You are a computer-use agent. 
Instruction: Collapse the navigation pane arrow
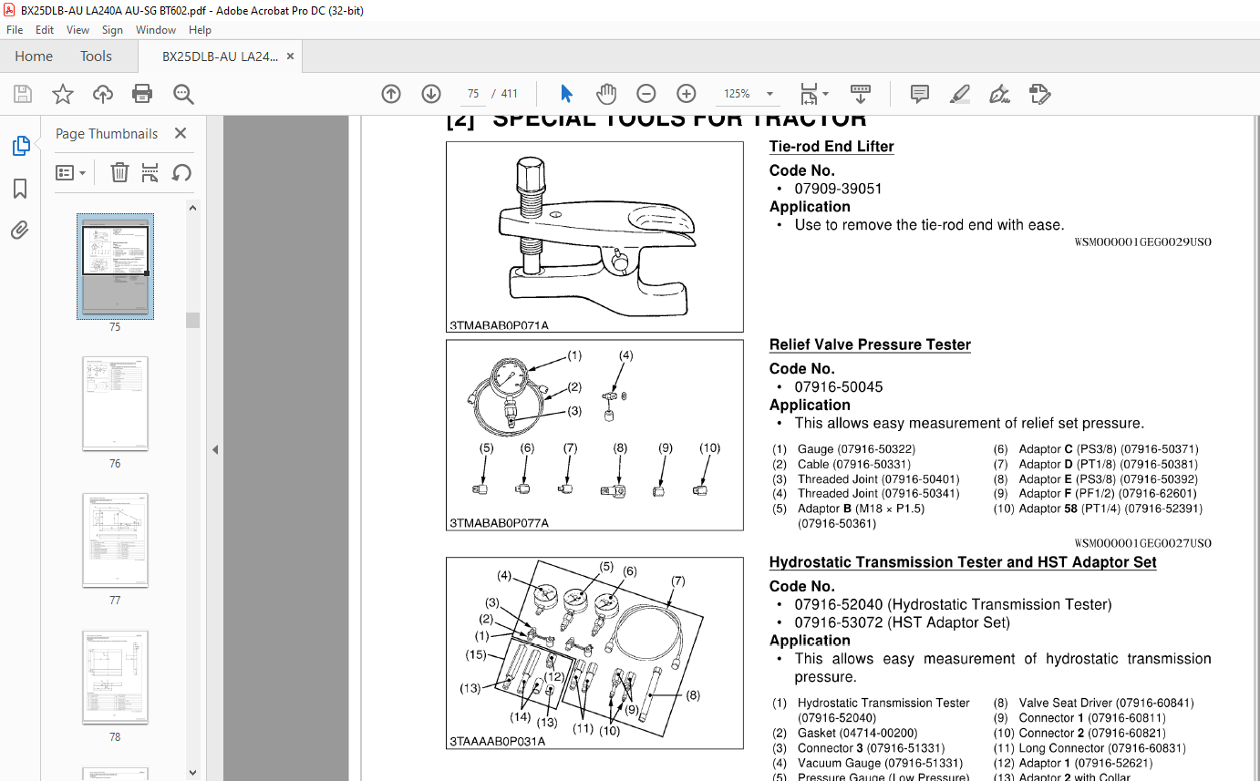[x=214, y=449]
